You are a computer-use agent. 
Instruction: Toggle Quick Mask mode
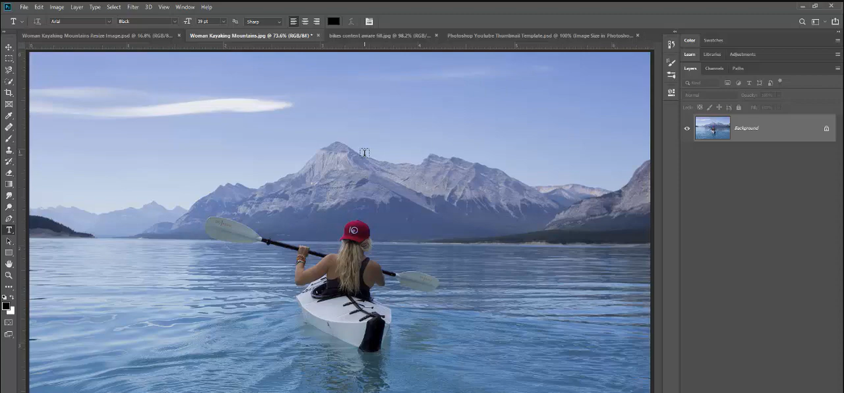click(9, 322)
